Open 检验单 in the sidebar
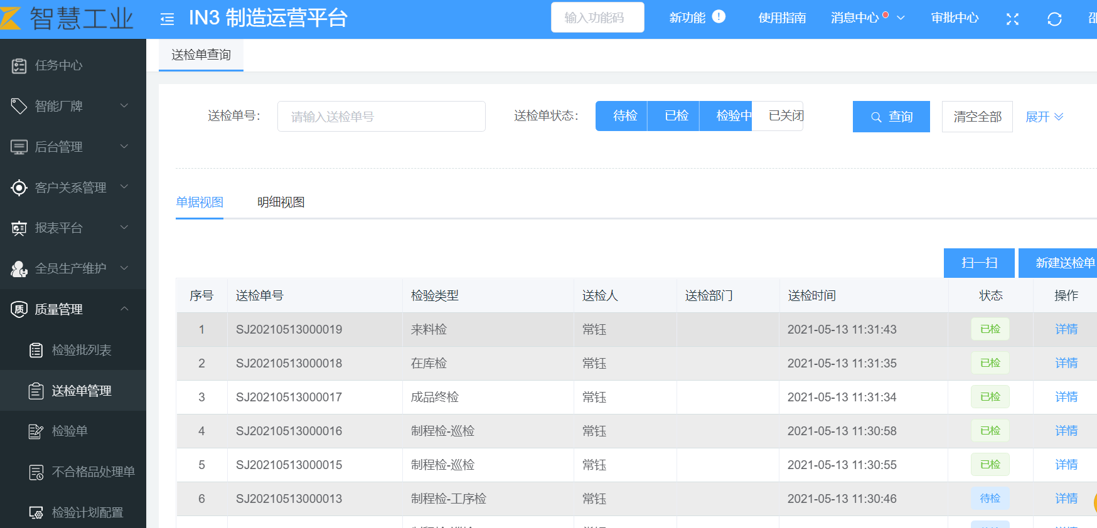The height and width of the screenshot is (528, 1097). 69,431
